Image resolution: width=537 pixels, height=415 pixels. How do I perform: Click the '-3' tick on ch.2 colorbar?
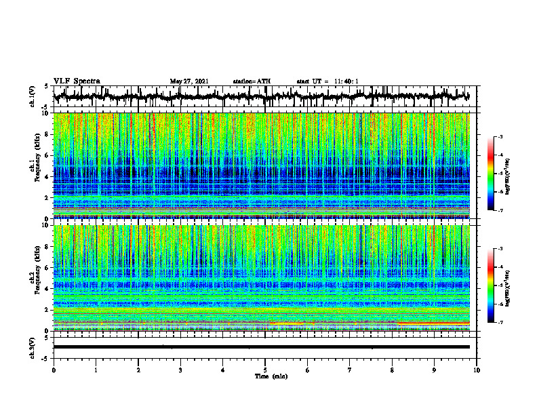(x=500, y=249)
